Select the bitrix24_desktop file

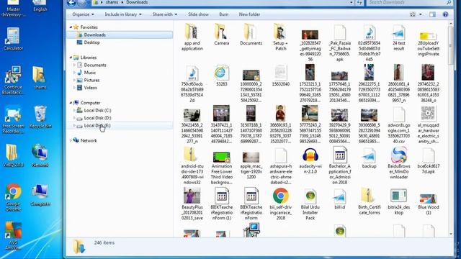[x=398, y=201]
